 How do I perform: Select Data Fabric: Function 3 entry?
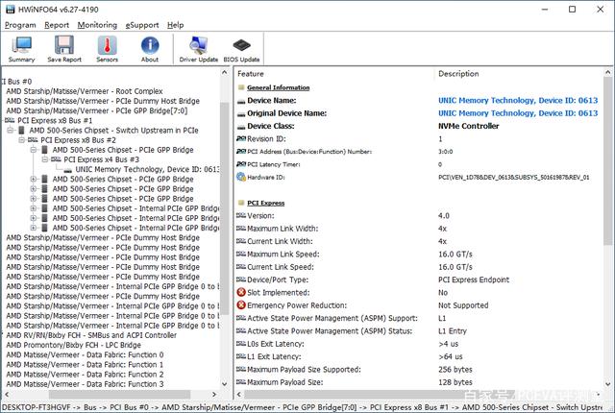(x=85, y=384)
